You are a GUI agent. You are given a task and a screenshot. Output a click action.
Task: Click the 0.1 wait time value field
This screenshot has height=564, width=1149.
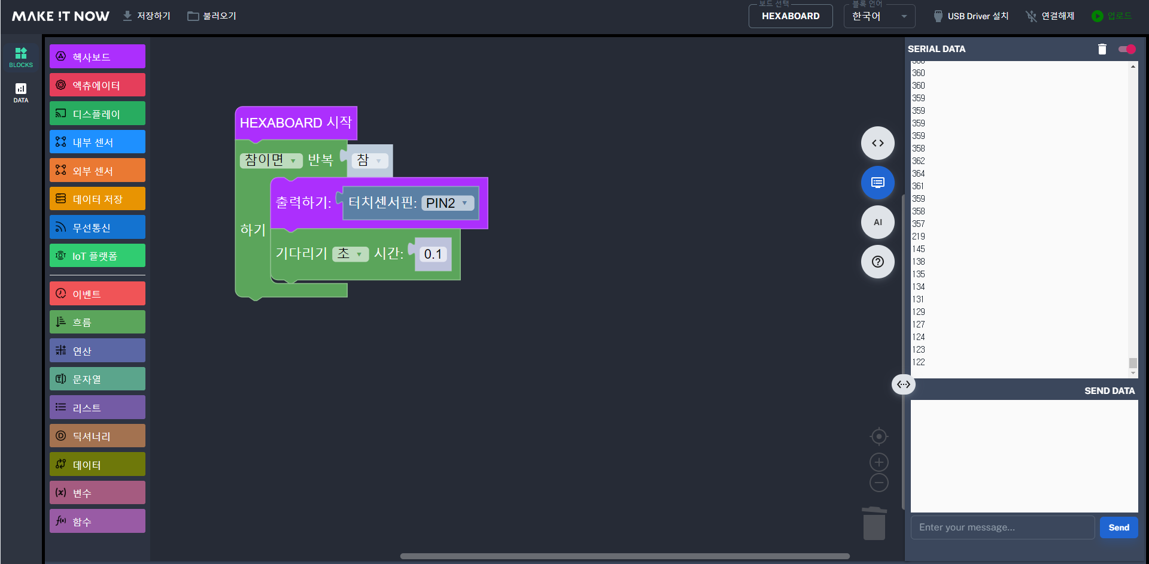tap(433, 254)
